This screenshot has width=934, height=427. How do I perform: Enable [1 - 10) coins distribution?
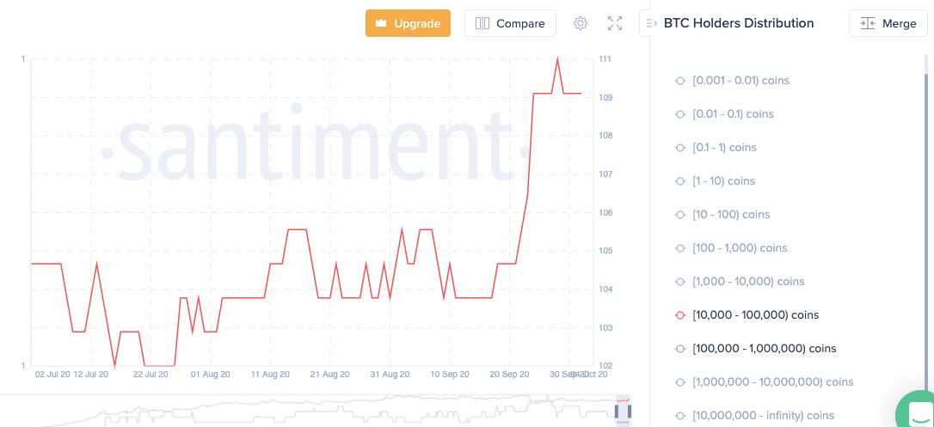pyautogui.click(x=723, y=181)
